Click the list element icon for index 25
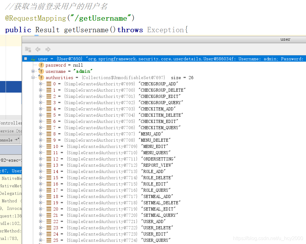This screenshot has width=306, height=244. click(49, 240)
